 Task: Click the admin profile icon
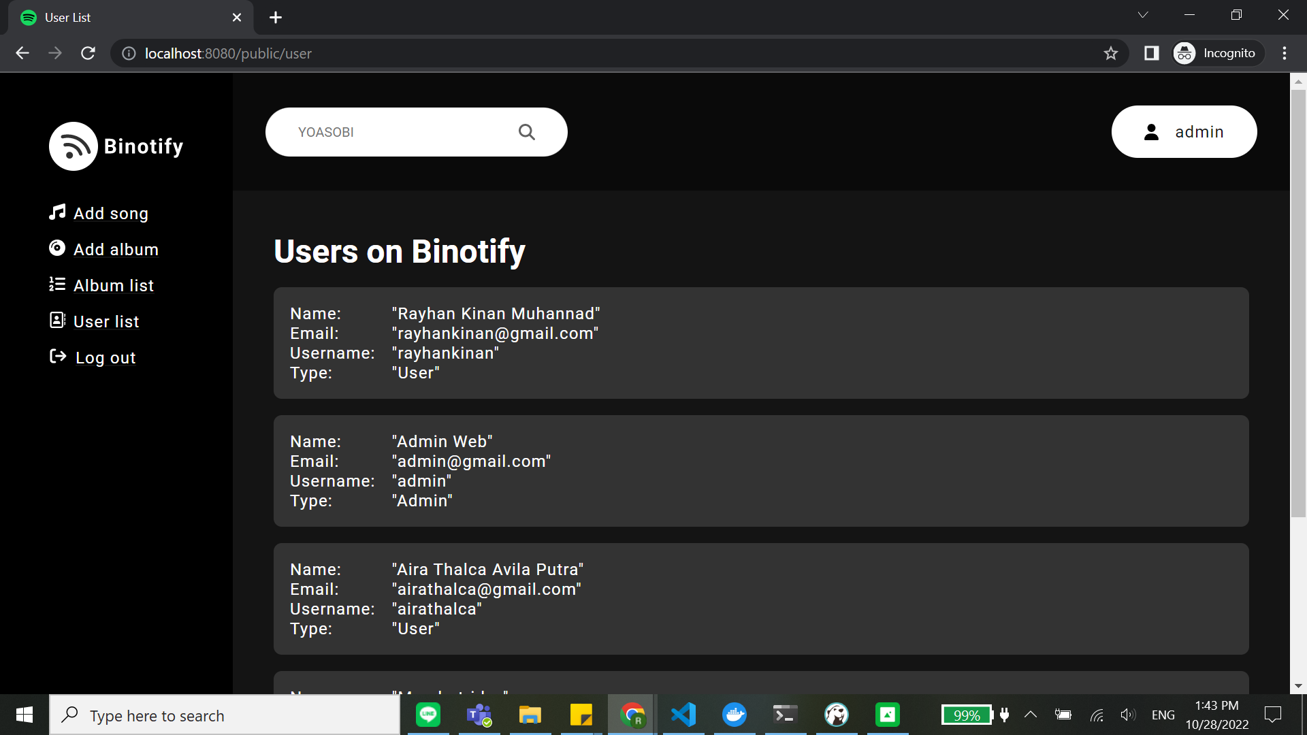tap(1152, 132)
